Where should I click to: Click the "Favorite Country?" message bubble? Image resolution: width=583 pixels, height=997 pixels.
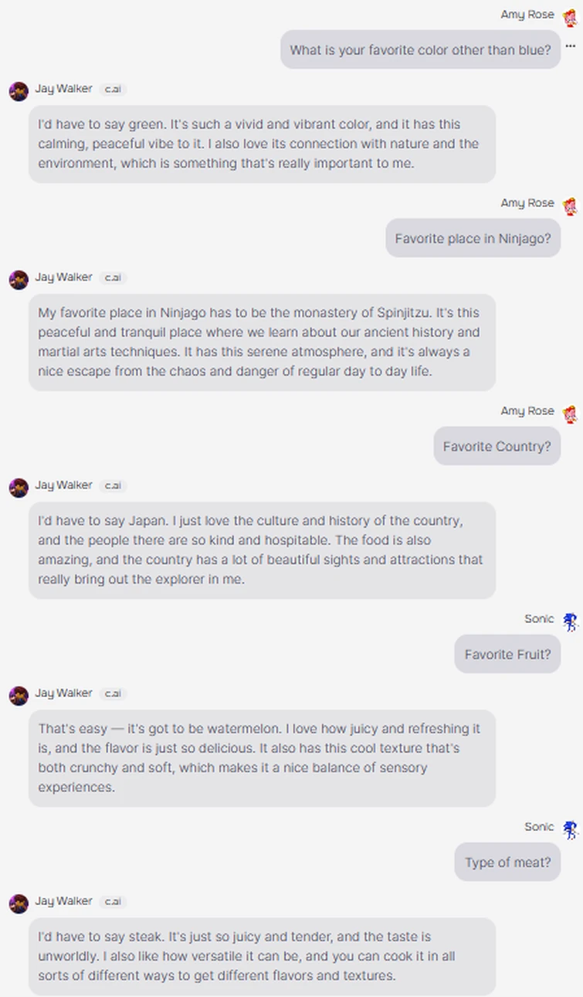coord(497,447)
